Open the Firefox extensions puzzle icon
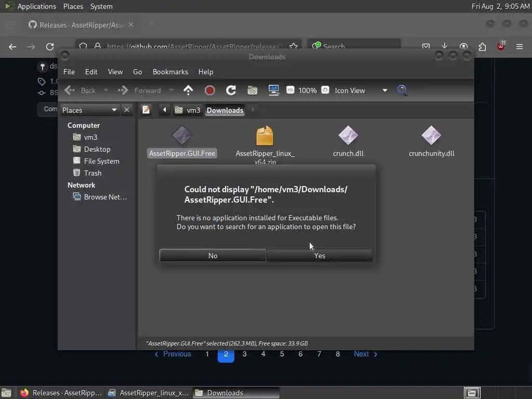 tap(482, 46)
